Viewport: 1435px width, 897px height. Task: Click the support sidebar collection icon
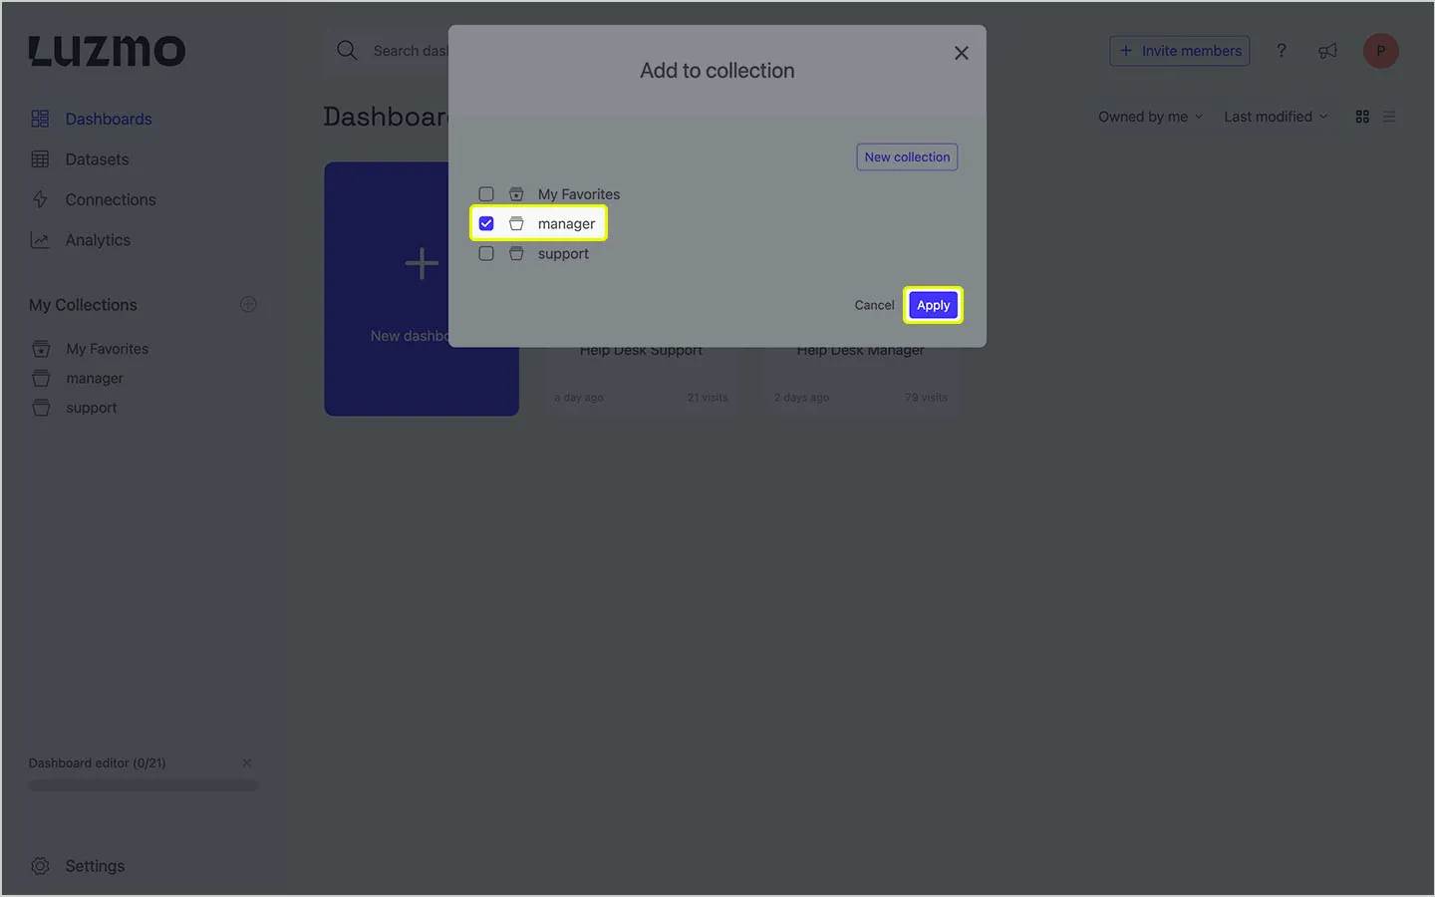[41, 408]
